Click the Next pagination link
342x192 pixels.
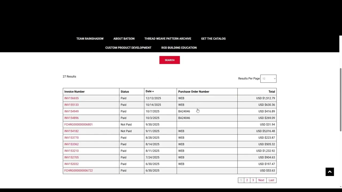(x=261, y=180)
